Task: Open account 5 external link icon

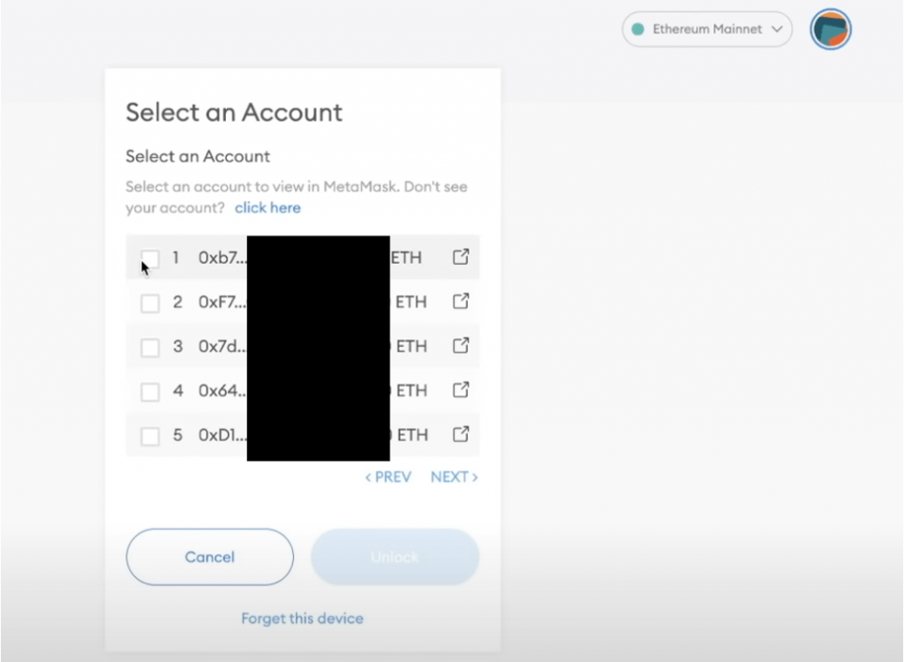Action: coord(460,433)
